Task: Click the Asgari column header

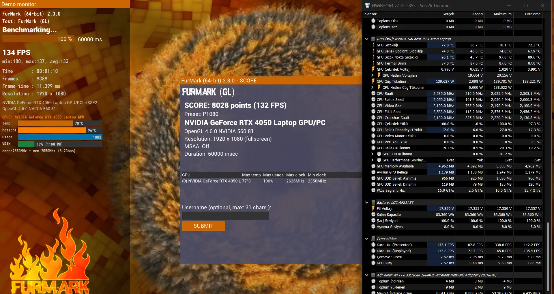Action: (x=470, y=14)
